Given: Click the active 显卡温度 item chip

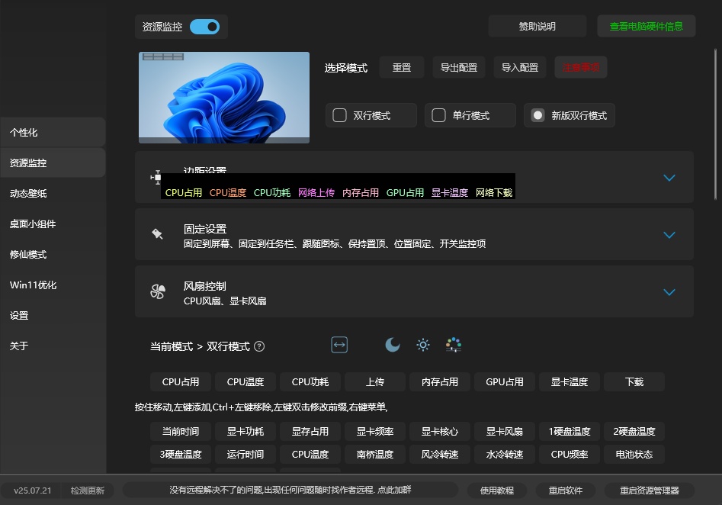Looking at the screenshot, I should pos(570,382).
